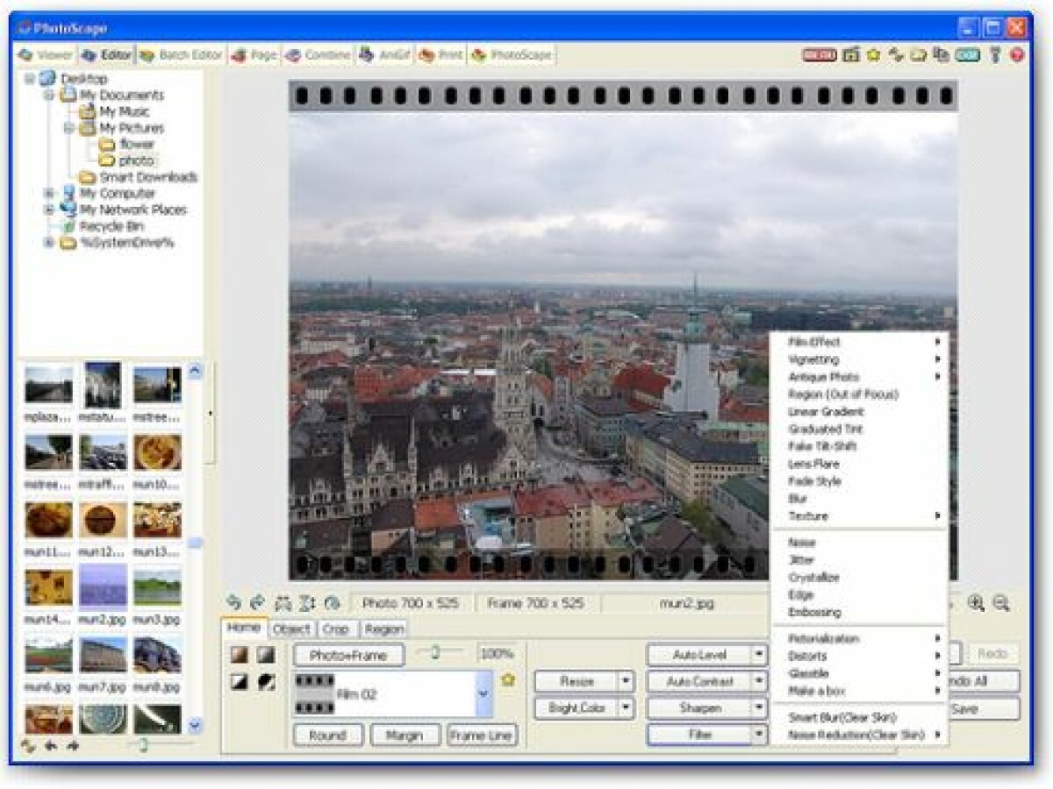Click the yellow star beside the frame list
The image size is (1053, 789).
(507, 680)
